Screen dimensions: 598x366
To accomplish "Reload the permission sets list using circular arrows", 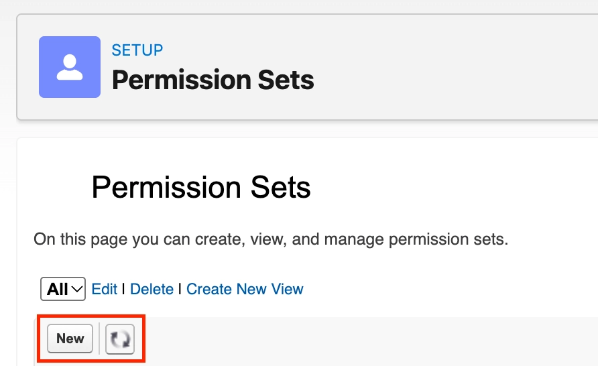I will point(120,339).
